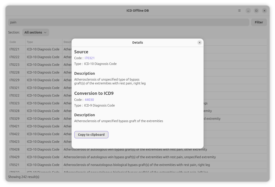
Task: Click the Copy to clipboard button
Action: [x=91, y=135]
